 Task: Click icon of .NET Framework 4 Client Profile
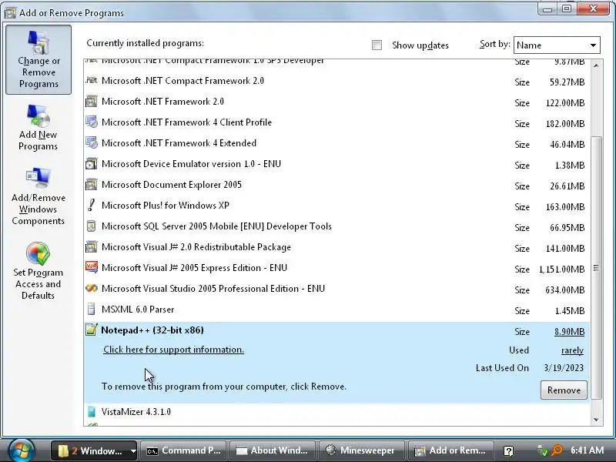pos(91,122)
